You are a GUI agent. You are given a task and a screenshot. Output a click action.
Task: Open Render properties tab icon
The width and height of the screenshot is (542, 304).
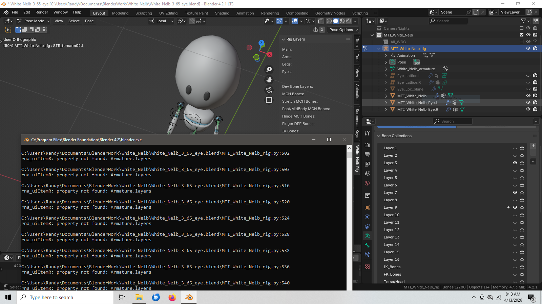367,145
